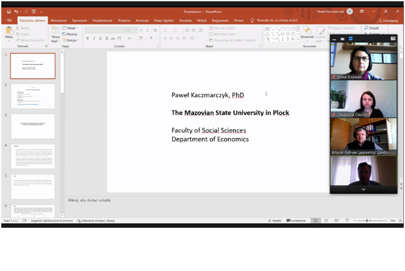Switch to slide sorter view icon

(x=326, y=221)
